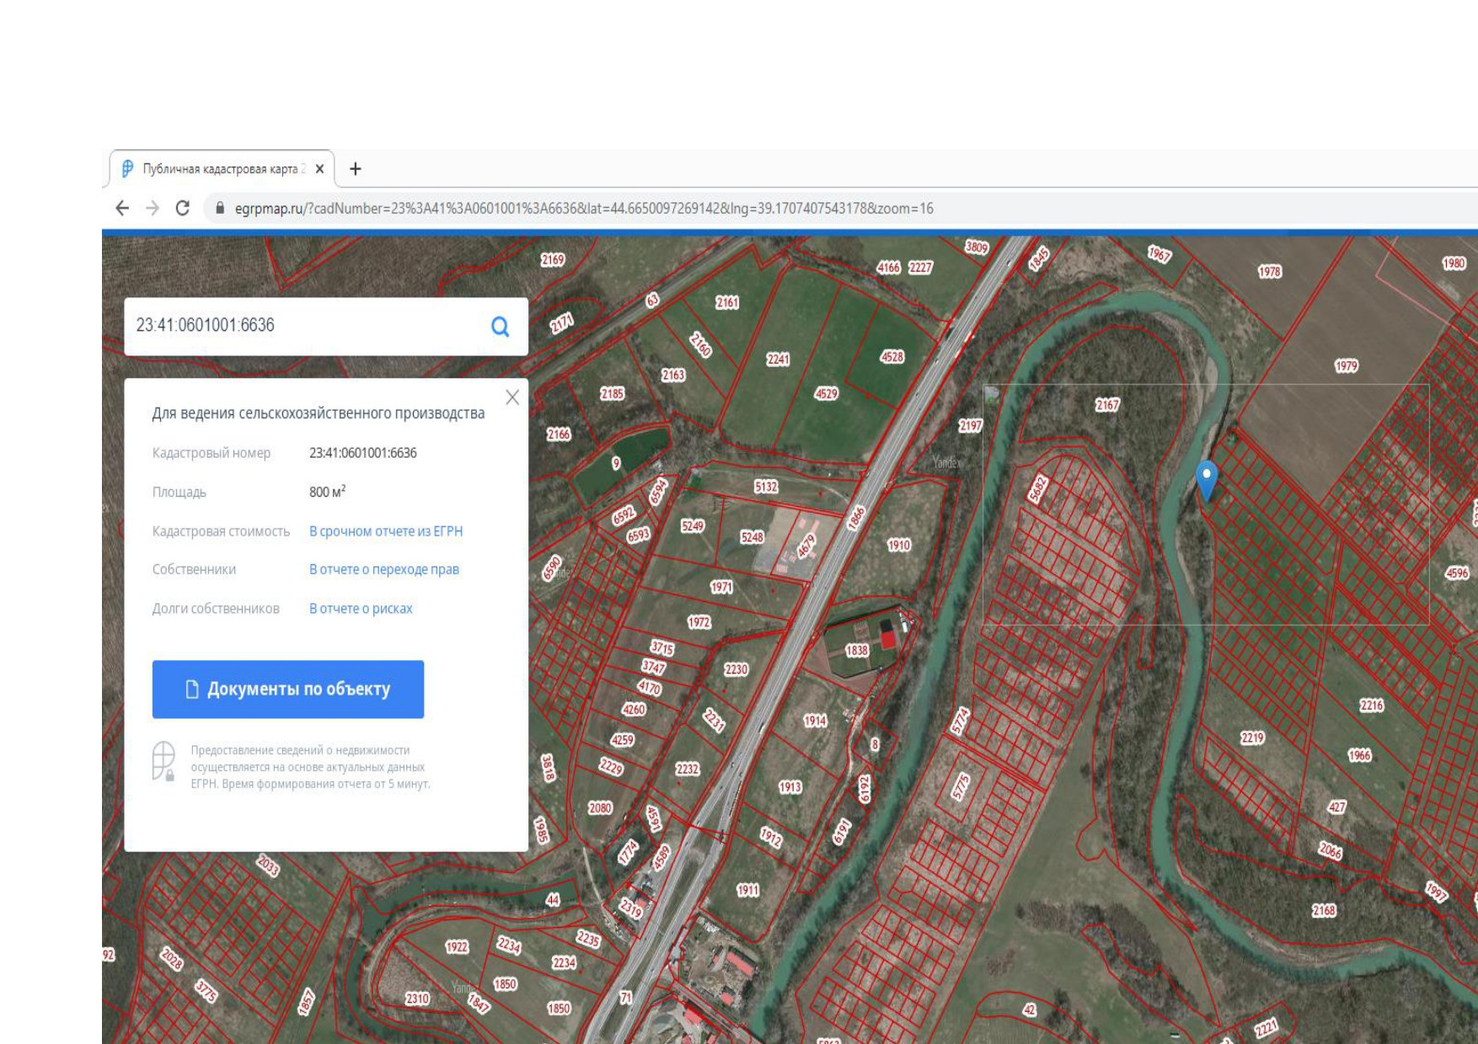Click parcel label 427 on the map
Image resolution: width=1478 pixels, height=1044 pixels.
point(1336,807)
